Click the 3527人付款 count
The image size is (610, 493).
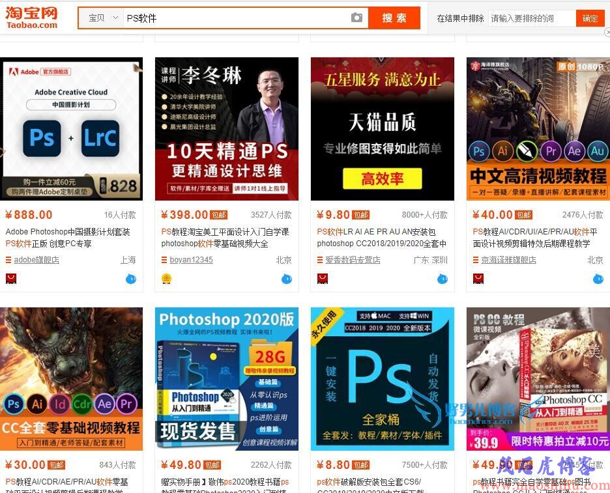point(271,215)
